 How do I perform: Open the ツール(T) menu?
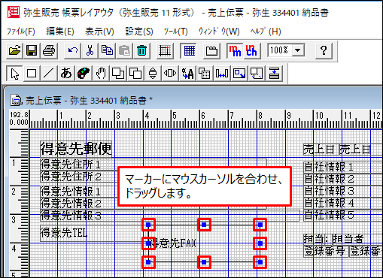pos(176,32)
